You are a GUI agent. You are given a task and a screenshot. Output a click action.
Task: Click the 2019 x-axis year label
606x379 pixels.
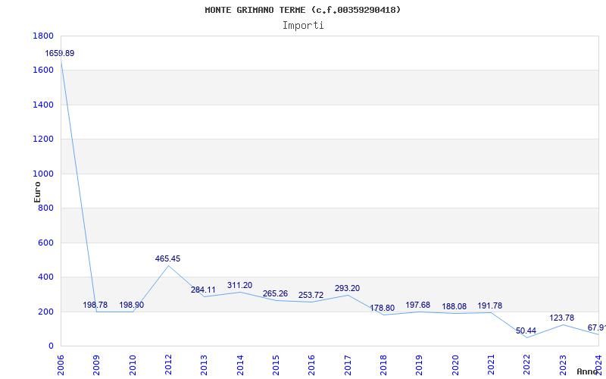(420, 365)
